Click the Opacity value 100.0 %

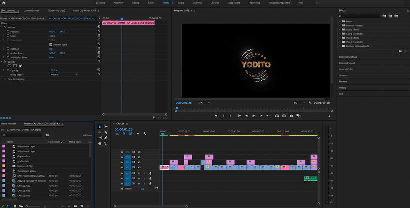tap(53, 70)
